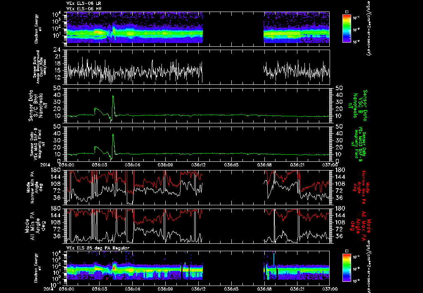Click the 'EI' label above the bottom color bar
423x293 pixels.
click(347, 251)
